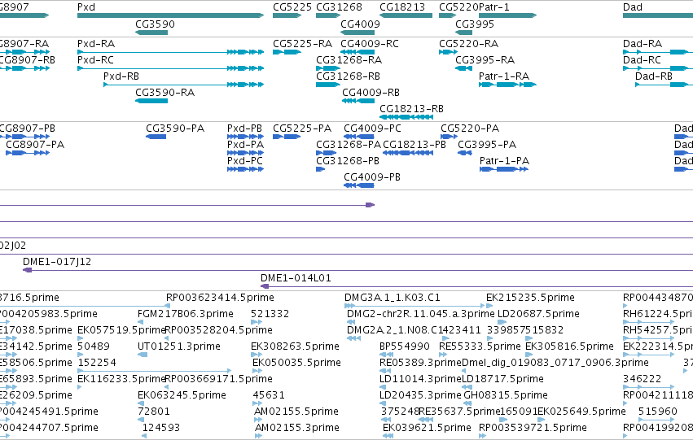Image resolution: width=693 pixels, height=440 pixels.
Task: Select the CG18213-RB transcript glyph
Action: (406, 117)
